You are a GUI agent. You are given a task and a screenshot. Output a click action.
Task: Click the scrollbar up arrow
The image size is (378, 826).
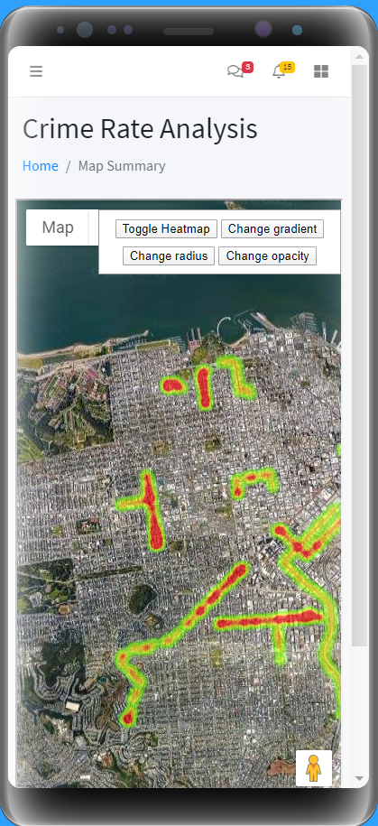[x=360, y=56]
